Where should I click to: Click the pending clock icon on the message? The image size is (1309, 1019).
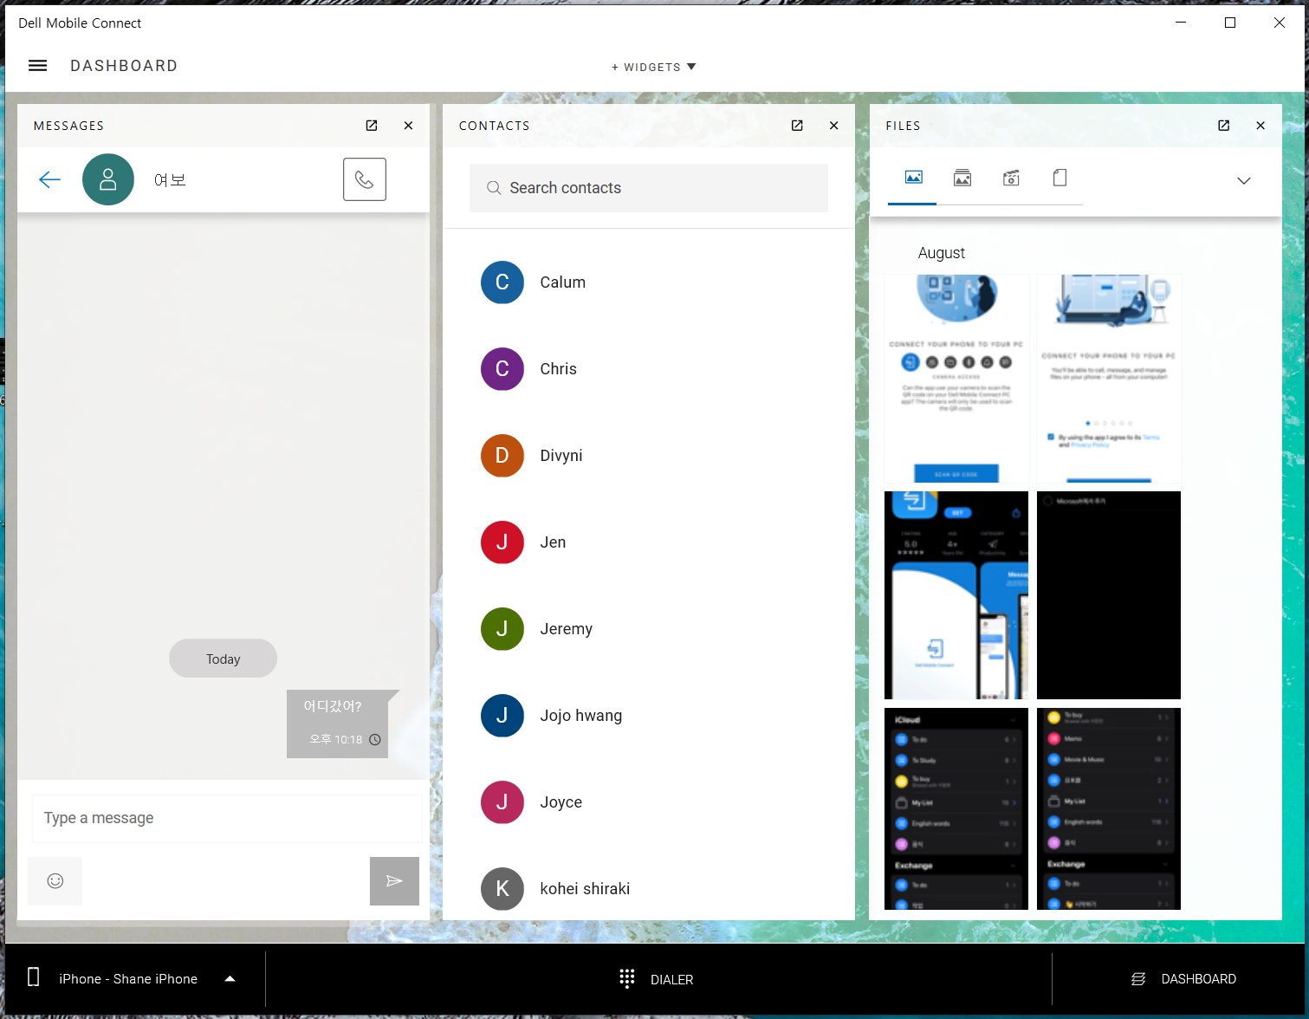coord(375,740)
